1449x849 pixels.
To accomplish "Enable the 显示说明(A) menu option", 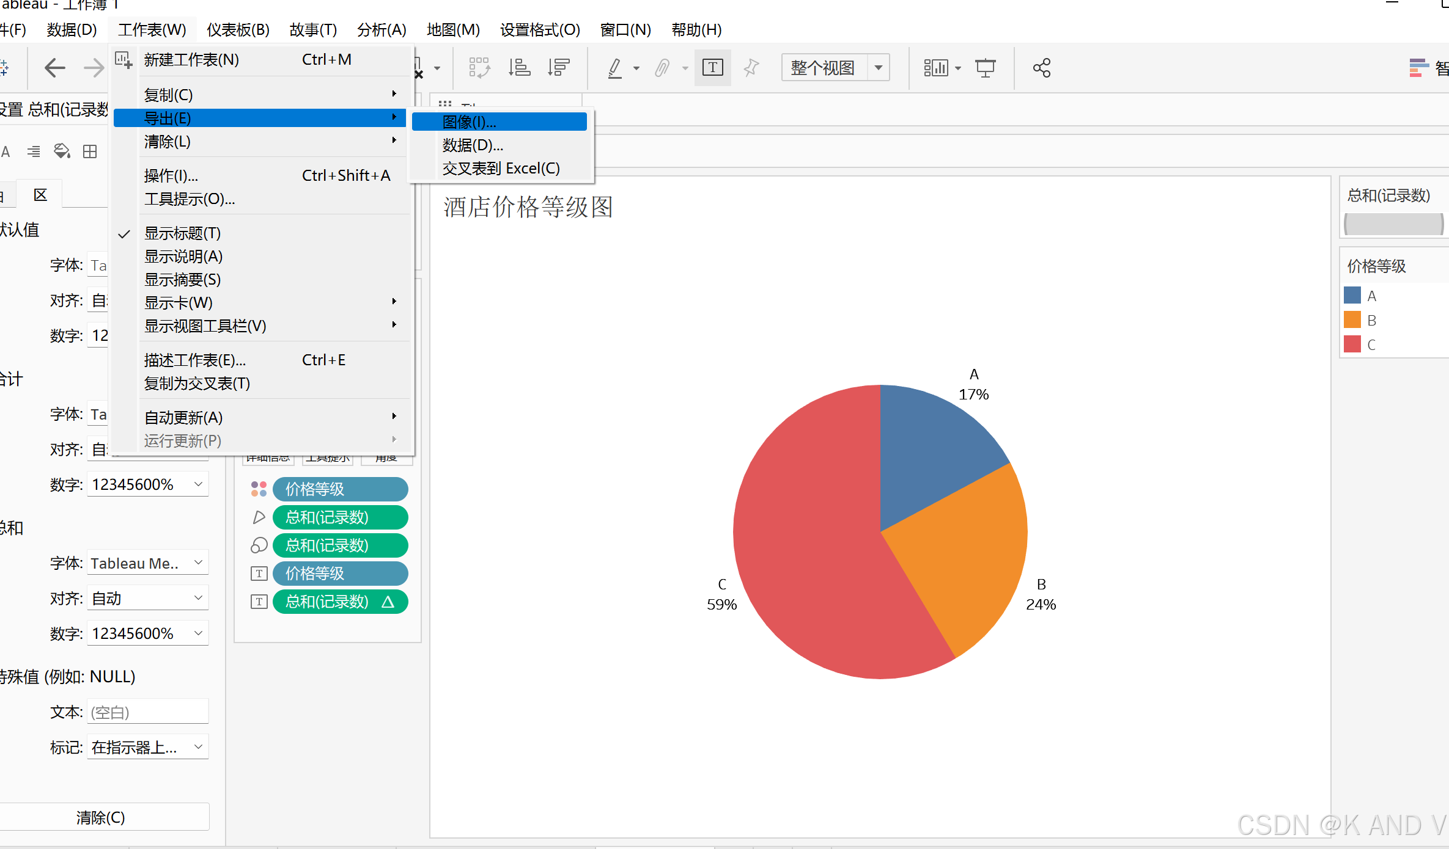I will 183,257.
